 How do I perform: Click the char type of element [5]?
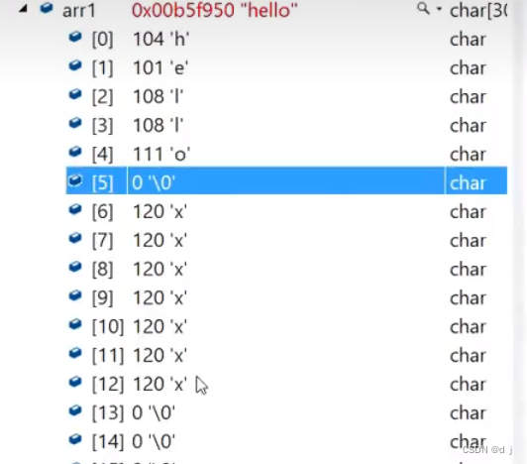pyautogui.click(x=468, y=183)
